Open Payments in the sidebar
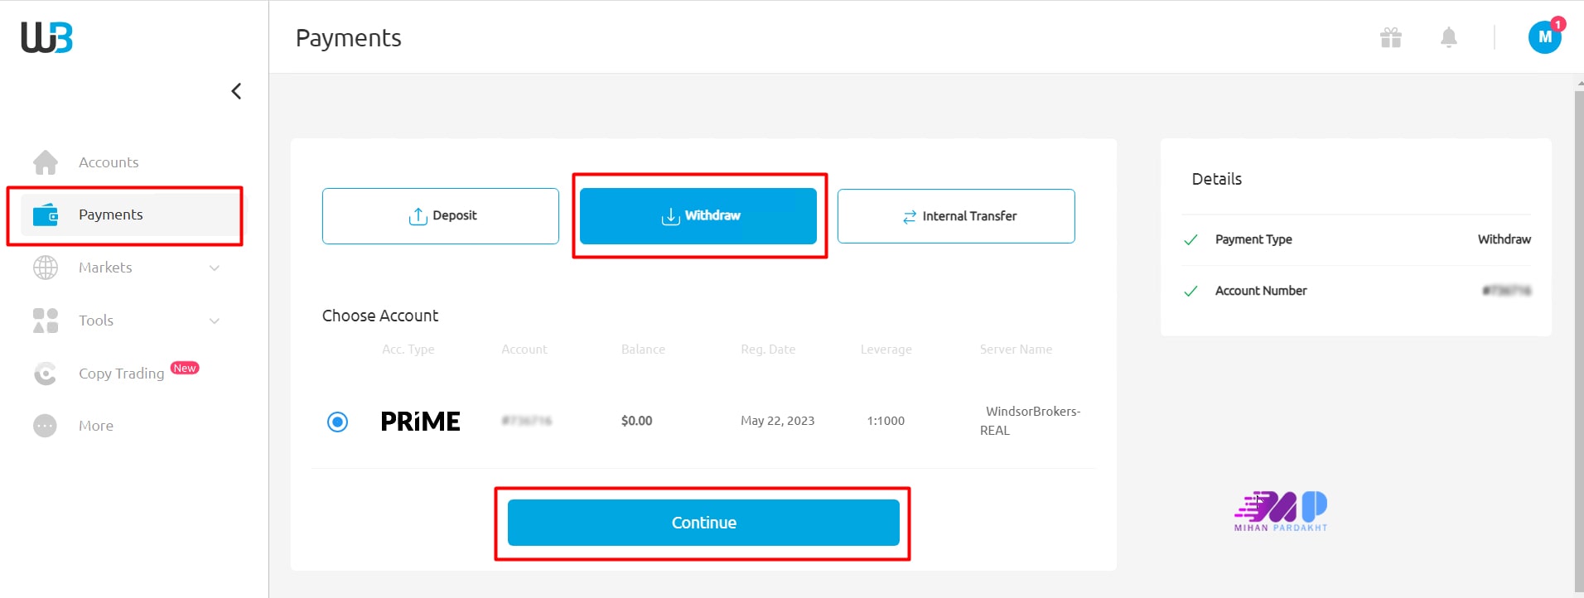The image size is (1584, 598). 111,215
